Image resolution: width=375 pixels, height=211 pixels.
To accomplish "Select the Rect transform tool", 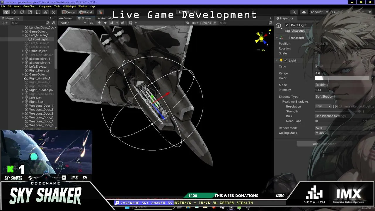I will click(38, 12).
